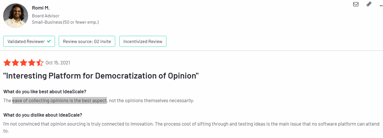Open the review titled Interesting Platform for Democratization

(x=101, y=76)
